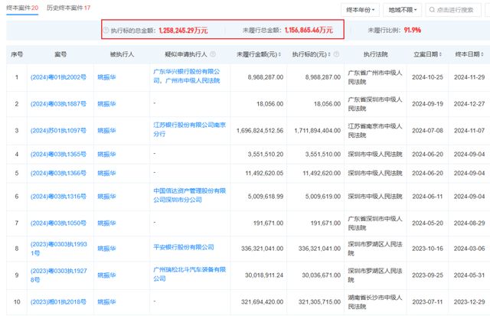Open 广州瑞松北斗汽车装备有限公司 link
The image size is (490, 316).
[x=189, y=274]
